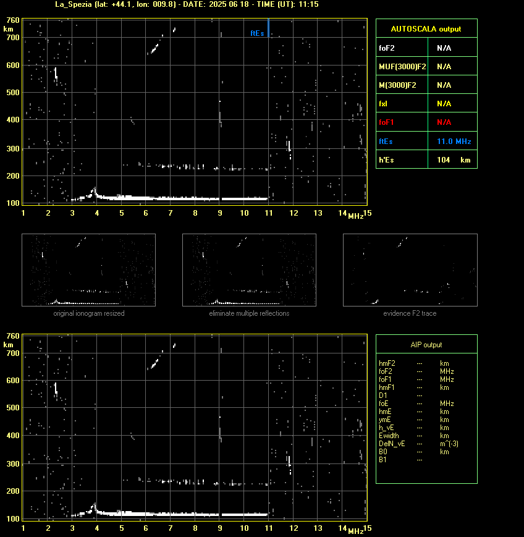Click the '11.0 MHz' ftEs value

pyautogui.click(x=454, y=142)
